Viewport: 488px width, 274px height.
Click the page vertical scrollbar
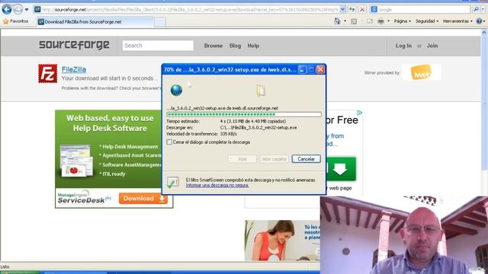(484, 103)
